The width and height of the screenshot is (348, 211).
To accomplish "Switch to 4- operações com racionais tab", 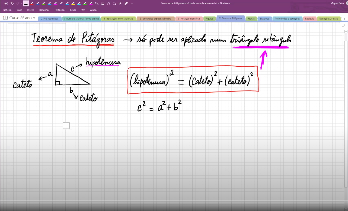I will tap(118, 19).
